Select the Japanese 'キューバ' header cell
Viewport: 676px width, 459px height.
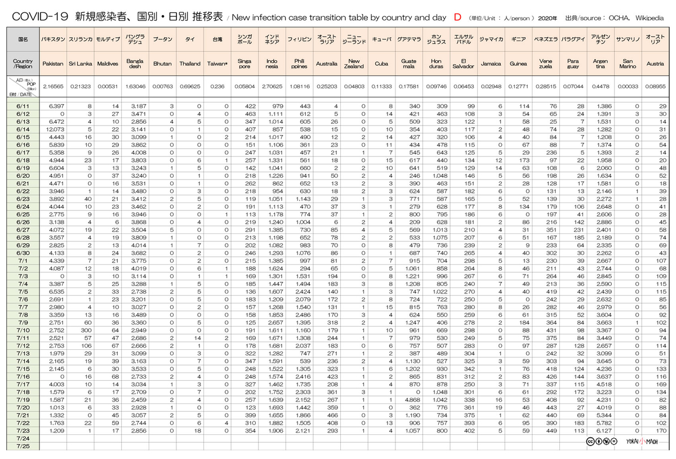point(381,40)
